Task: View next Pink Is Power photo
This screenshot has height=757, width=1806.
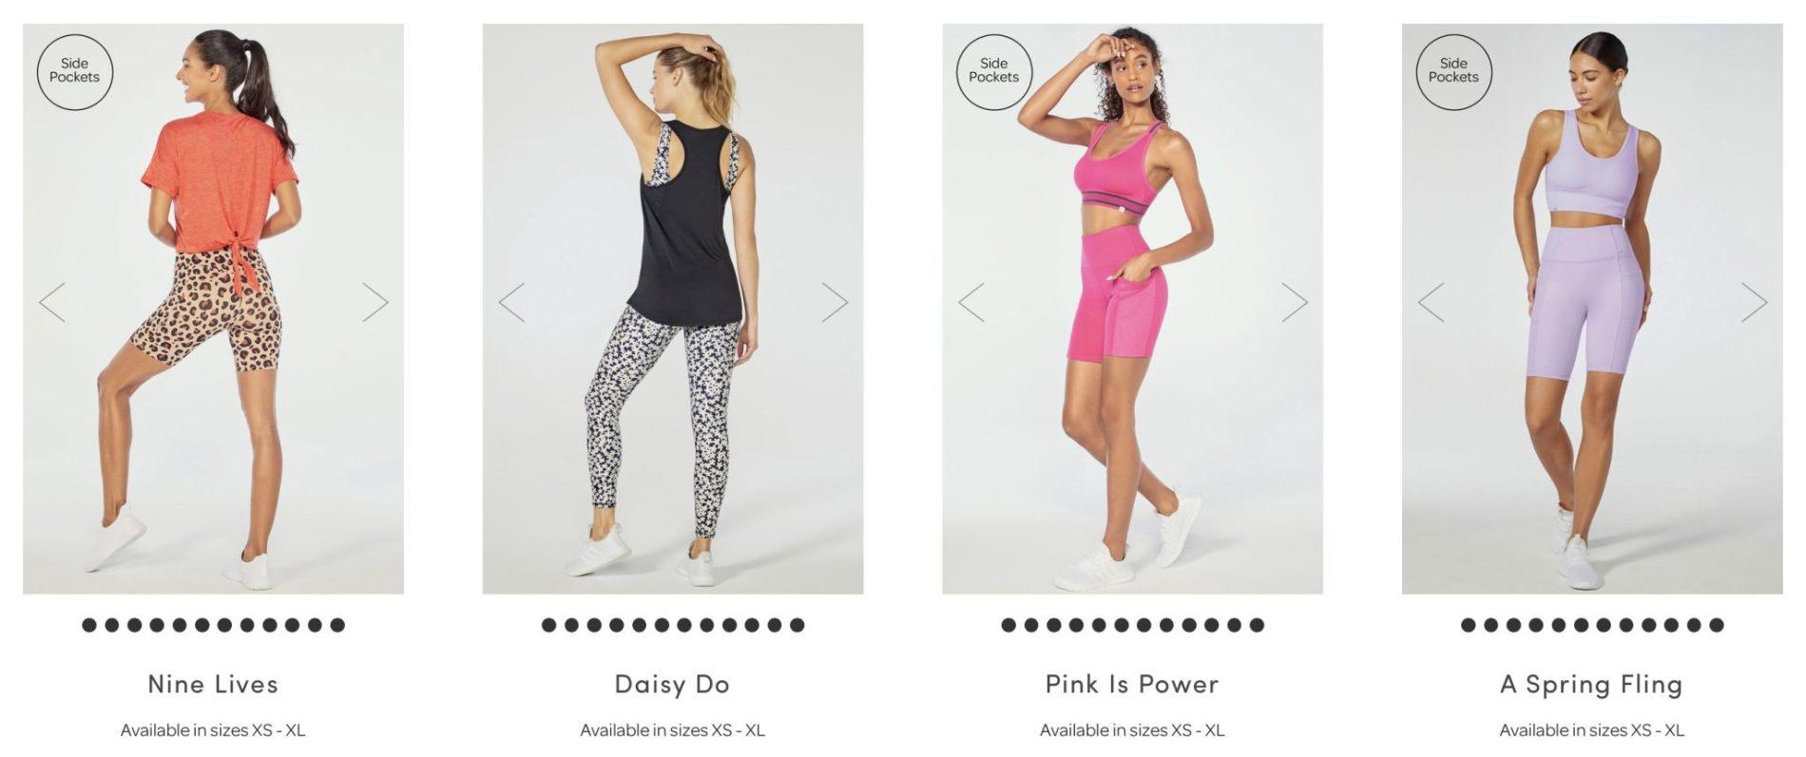Action: pyautogui.click(x=1295, y=302)
